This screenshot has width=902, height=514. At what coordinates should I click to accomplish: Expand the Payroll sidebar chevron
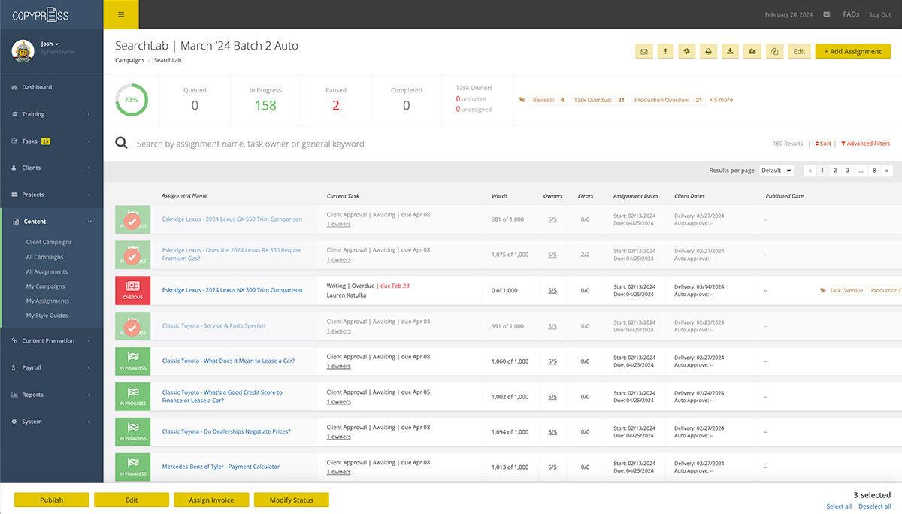point(89,367)
